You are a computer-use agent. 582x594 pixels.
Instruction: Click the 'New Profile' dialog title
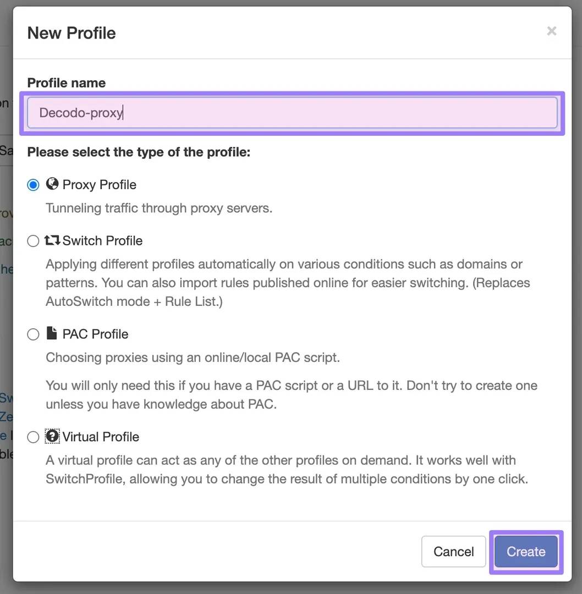pos(72,33)
